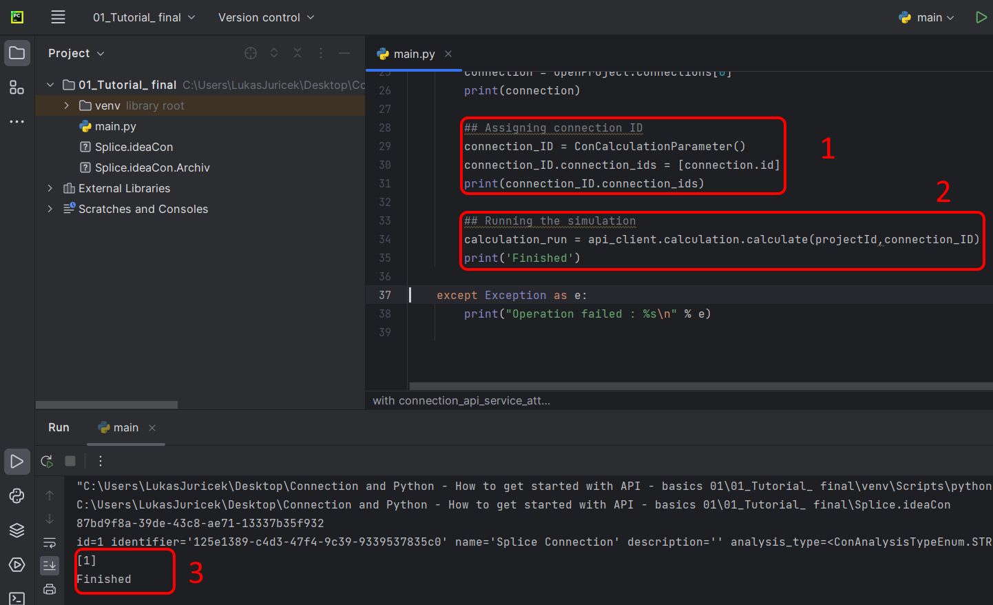Select Opened File in the Project toolbar
Image resolution: width=993 pixels, height=605 pixels.
(x=250, y=52)
